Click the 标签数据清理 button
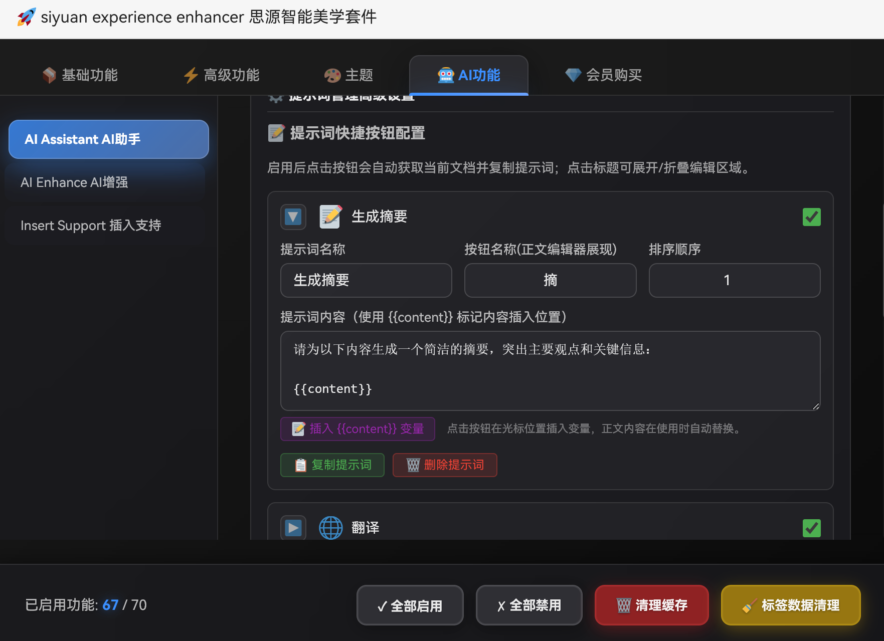Viewport: 884px width, 641px height. click(x=791, y=605)
